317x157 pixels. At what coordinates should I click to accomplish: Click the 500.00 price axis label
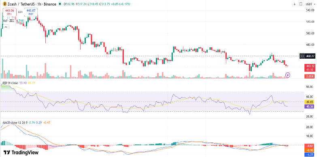(310, 33)
